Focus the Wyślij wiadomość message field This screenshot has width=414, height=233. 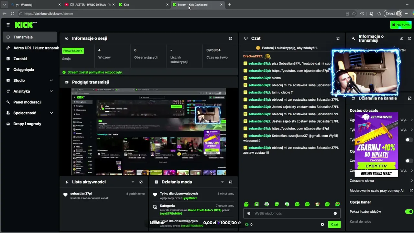(x=291, y=214)
